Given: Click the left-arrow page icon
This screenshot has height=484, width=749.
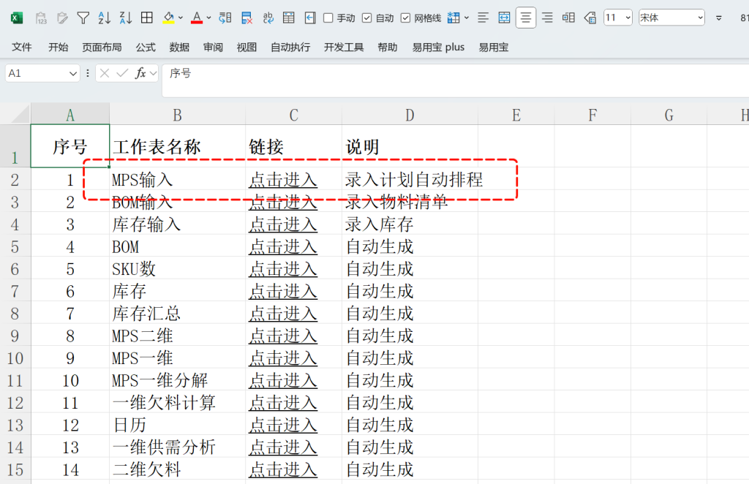Looking at the screenshot, I should click(310, 18).
